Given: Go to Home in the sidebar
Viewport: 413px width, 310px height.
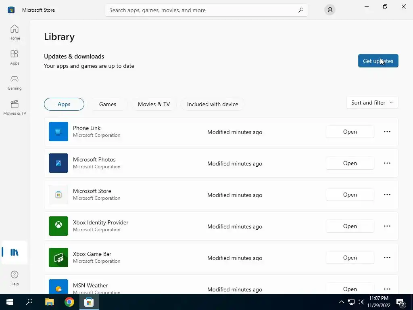Looking at the screenshot, I should pos(15,32).
